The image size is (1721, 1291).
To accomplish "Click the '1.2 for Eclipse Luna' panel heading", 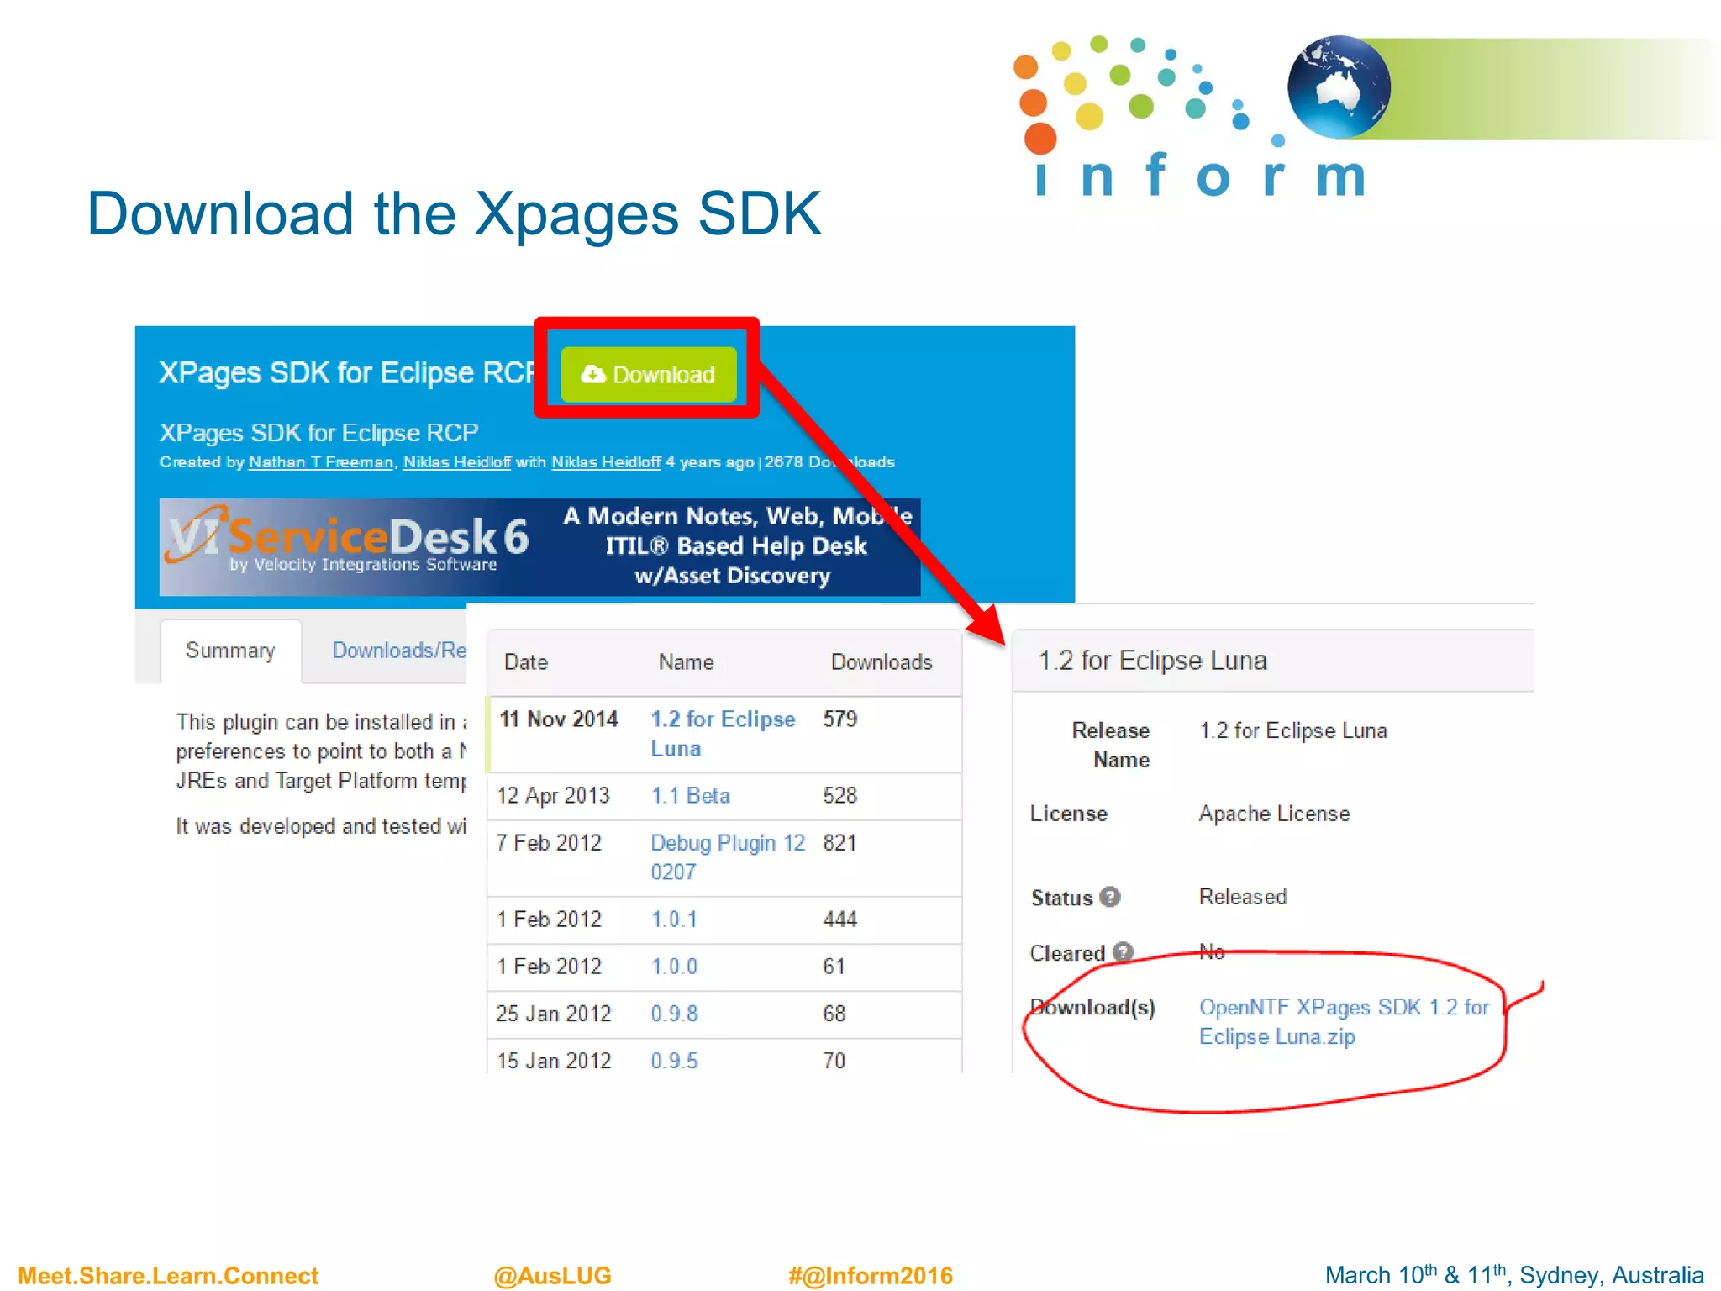I will pos(1152,661).
